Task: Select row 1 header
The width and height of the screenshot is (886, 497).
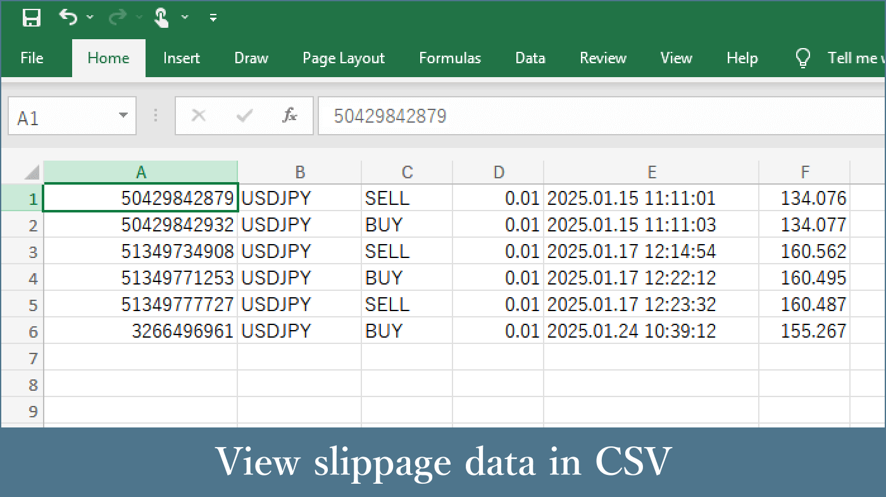Action: pyautogui.click(x=22, y=199)
